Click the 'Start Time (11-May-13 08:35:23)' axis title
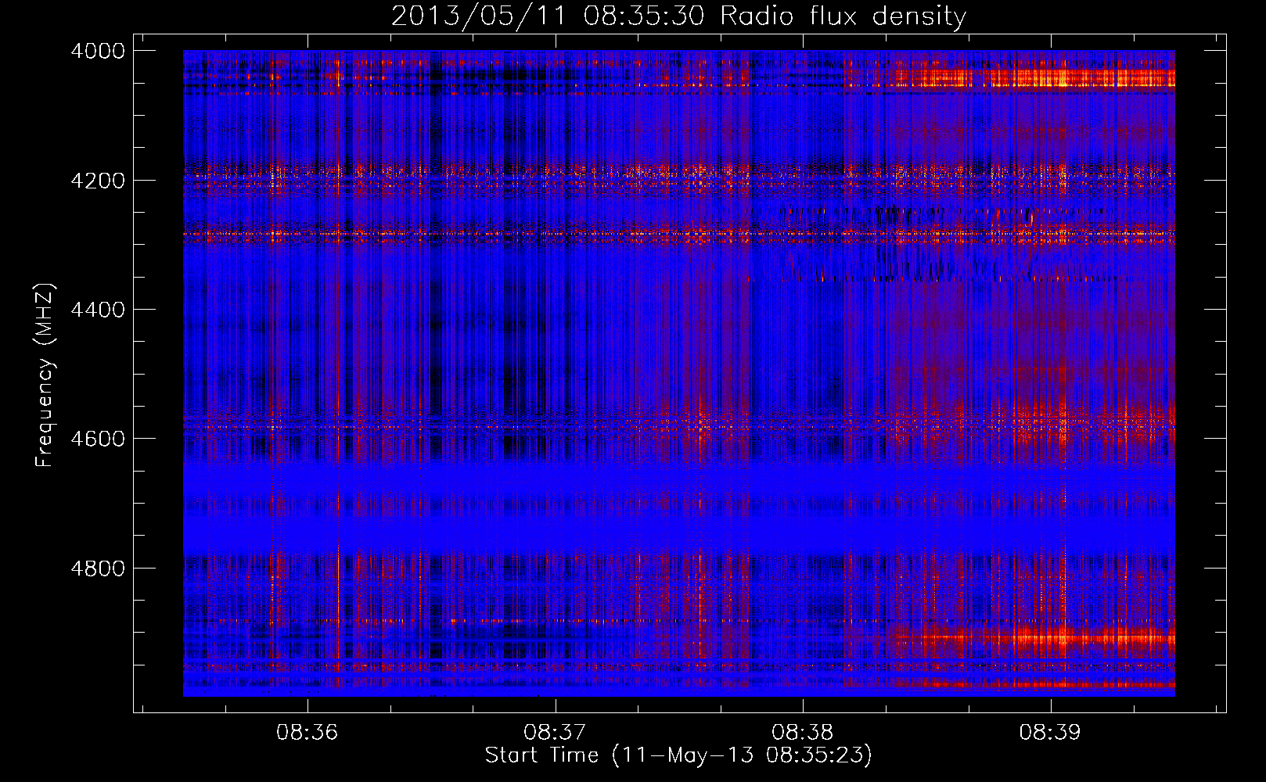Viewport: 1266px width, 782px height. click(678, 755)
